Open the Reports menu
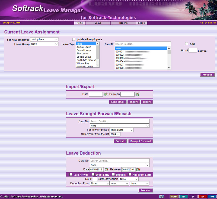The width and height of the screenshot is (217, 199). [x=123, y=23]
